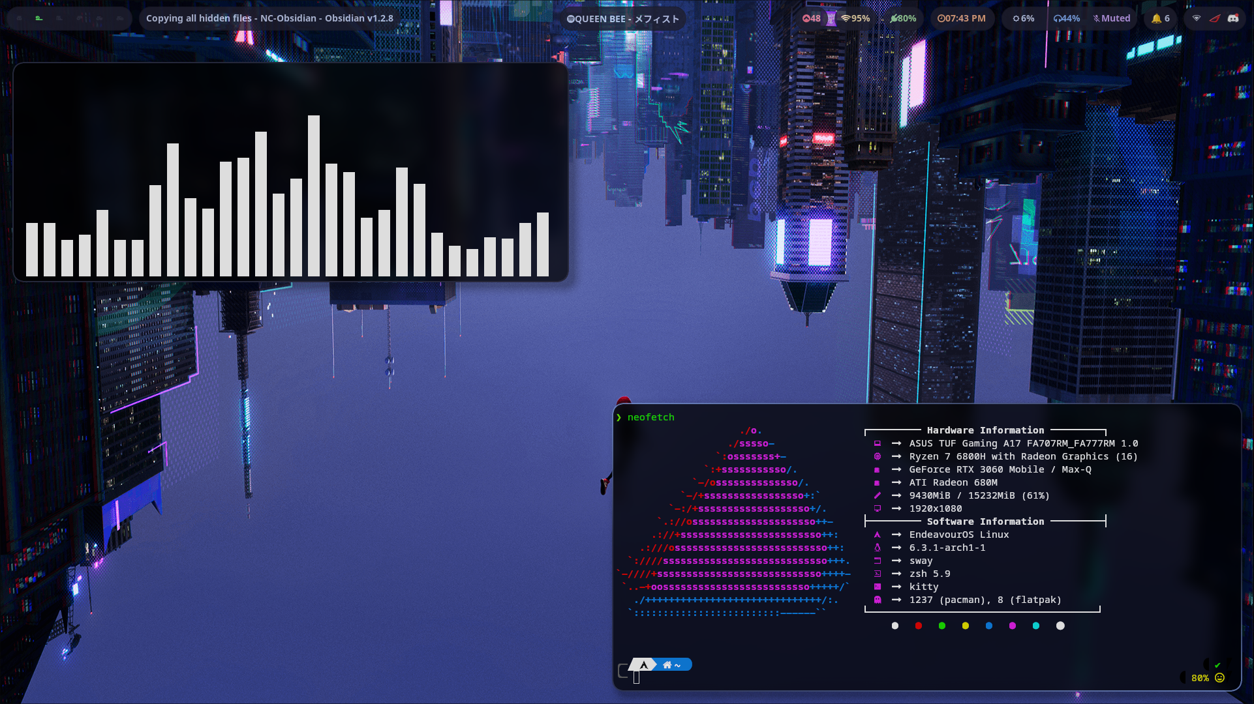This screenshot has width=1254, height=704.
Task: Click the Spotify QUEEN BEE now-playing widget
Action: click(x=622, y=18)
